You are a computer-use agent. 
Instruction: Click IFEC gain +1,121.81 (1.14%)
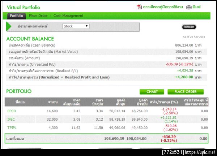click(169, 120)
